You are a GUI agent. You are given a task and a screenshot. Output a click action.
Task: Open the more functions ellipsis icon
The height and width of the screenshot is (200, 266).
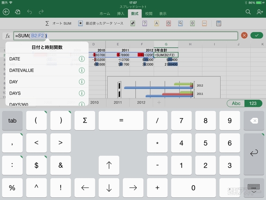pos(204,24)
